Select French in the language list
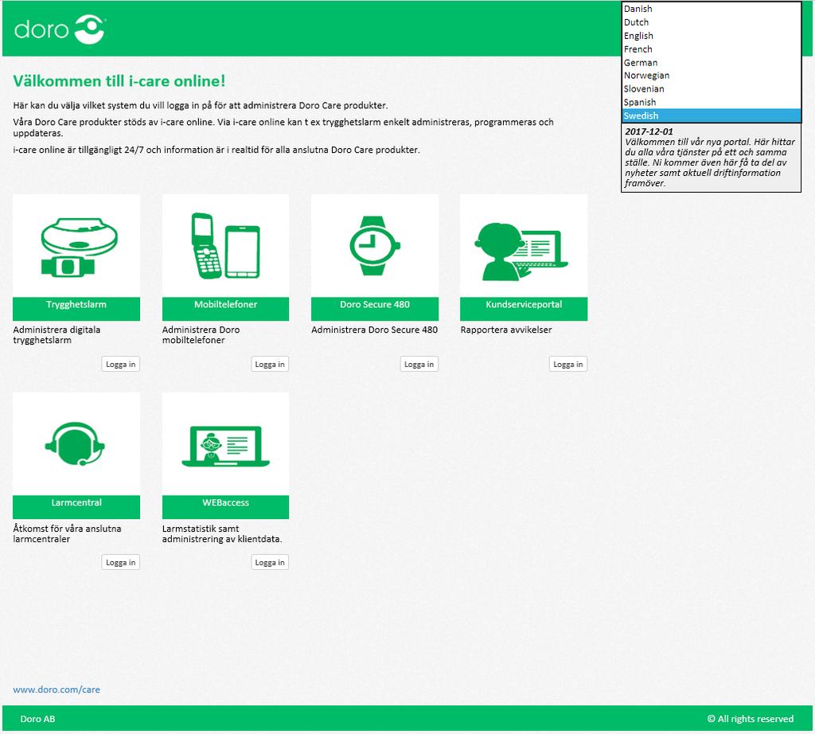 click(711, 49)
